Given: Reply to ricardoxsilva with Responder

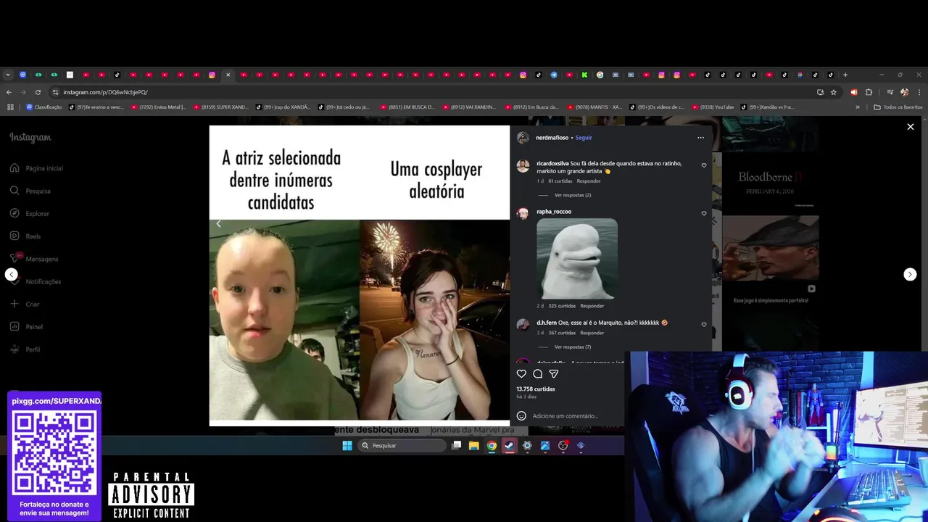Looking at the screenshot, I should click(x=589, y=181).
